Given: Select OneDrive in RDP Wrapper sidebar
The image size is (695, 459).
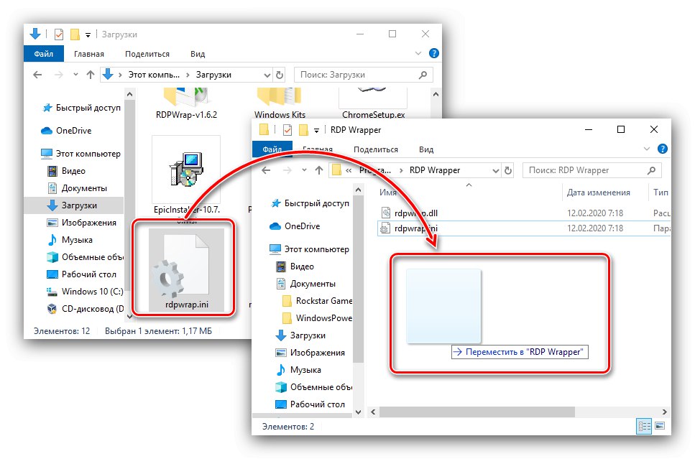Looking at the screenshot, I should coord(295,226).
